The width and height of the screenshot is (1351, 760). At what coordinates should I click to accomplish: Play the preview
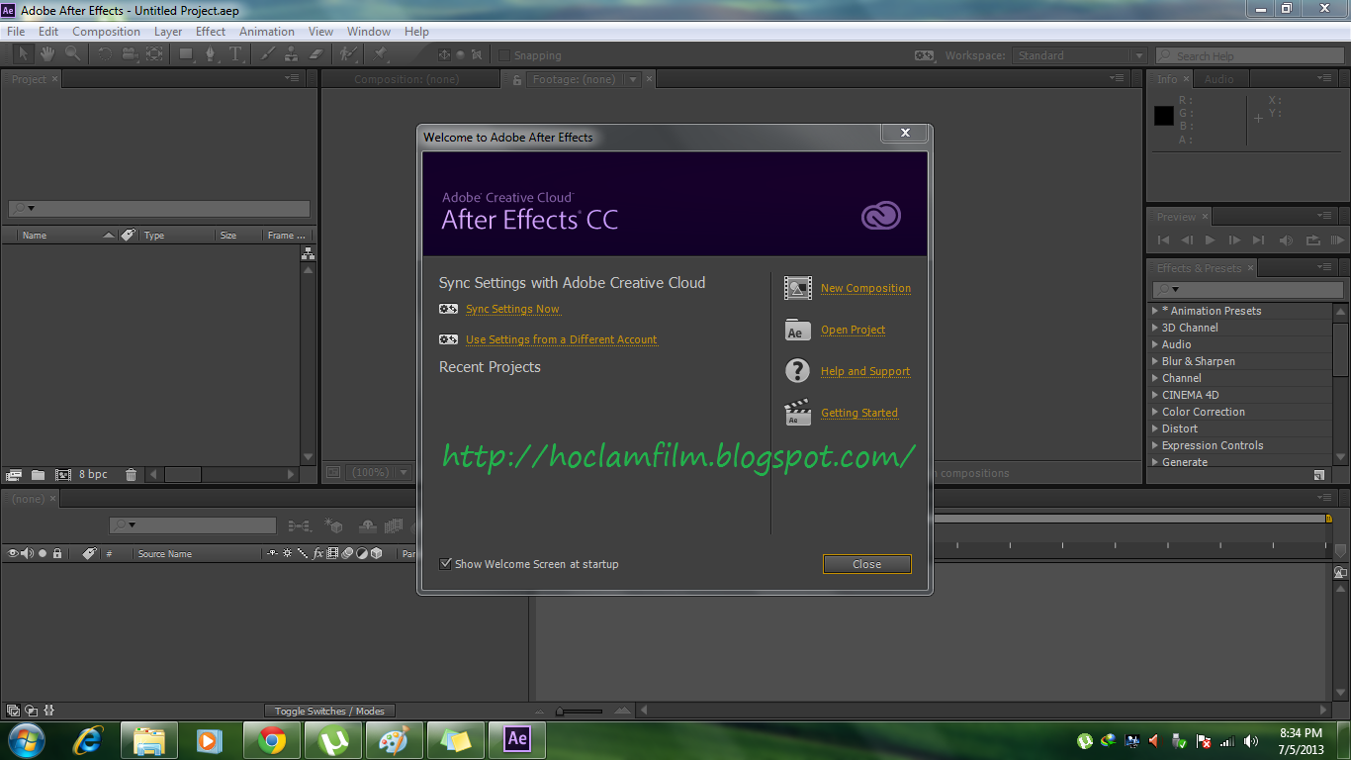[x=1211, y=239]
